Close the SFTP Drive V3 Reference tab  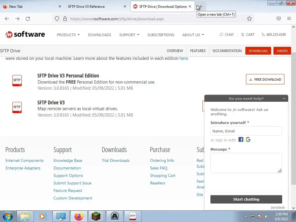125,6
